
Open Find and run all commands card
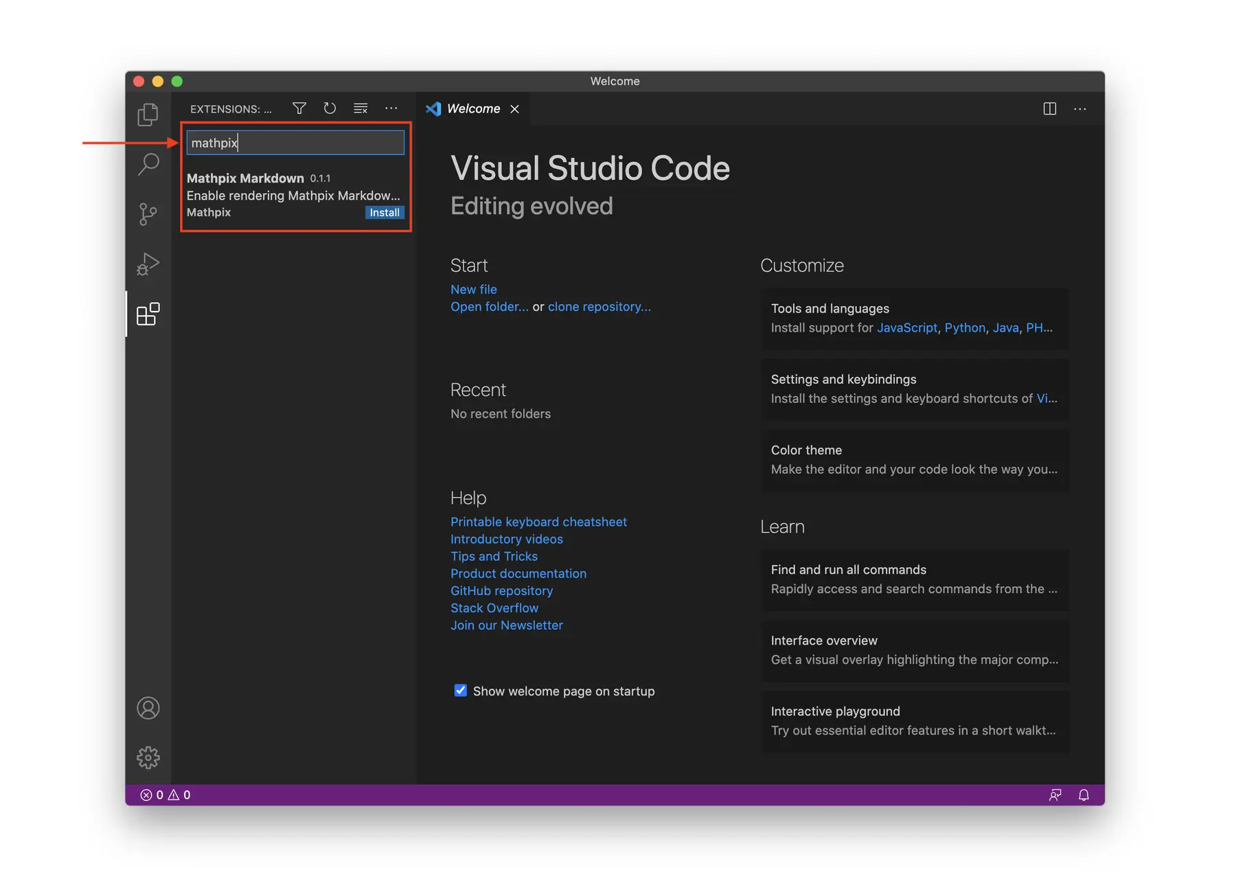pos(915,579)
